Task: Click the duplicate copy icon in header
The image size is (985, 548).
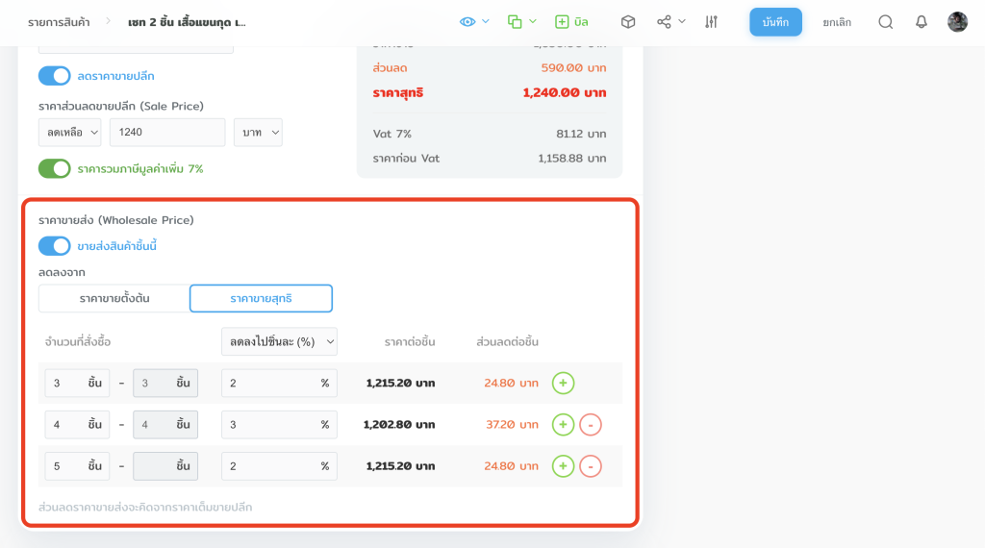Action: pyautogui.click(x=515, y=21)
